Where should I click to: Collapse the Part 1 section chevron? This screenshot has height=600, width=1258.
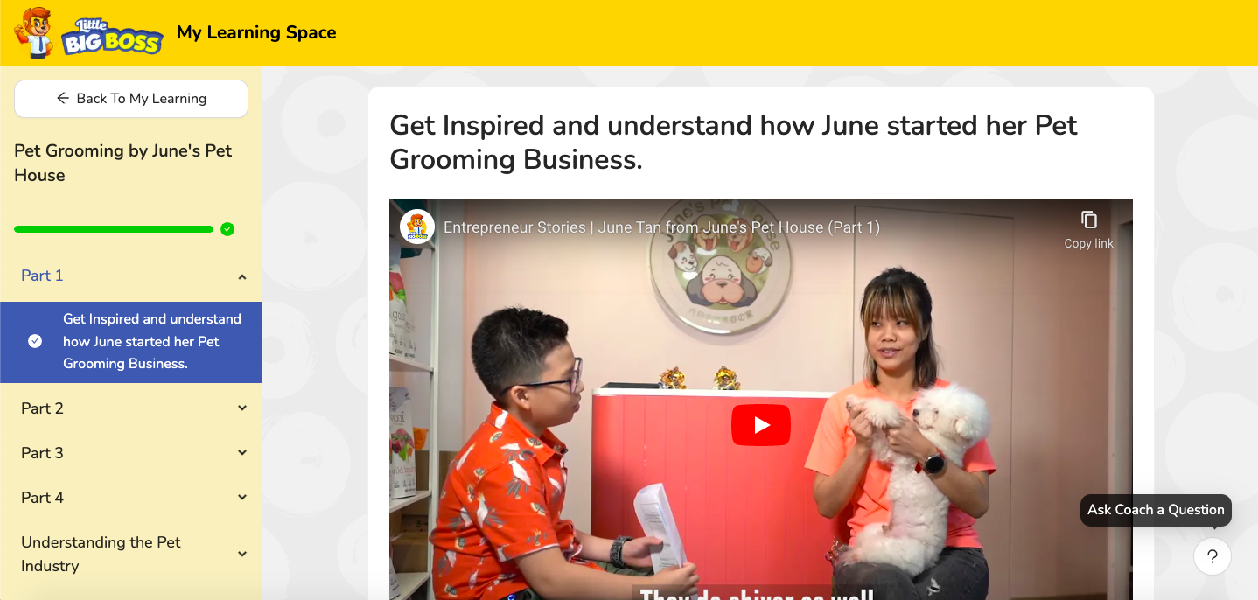(242, 276)
